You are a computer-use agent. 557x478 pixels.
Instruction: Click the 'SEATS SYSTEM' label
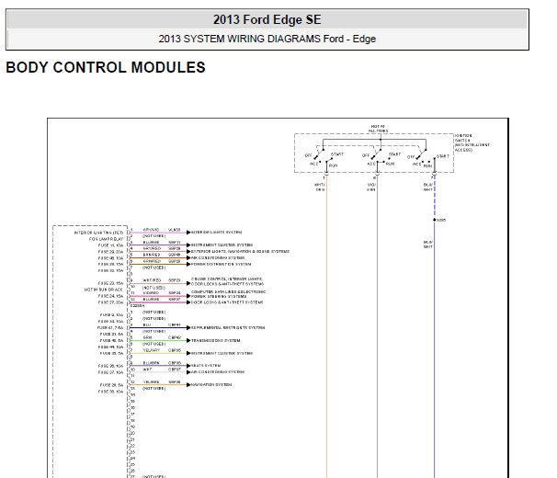coord(206,365)
